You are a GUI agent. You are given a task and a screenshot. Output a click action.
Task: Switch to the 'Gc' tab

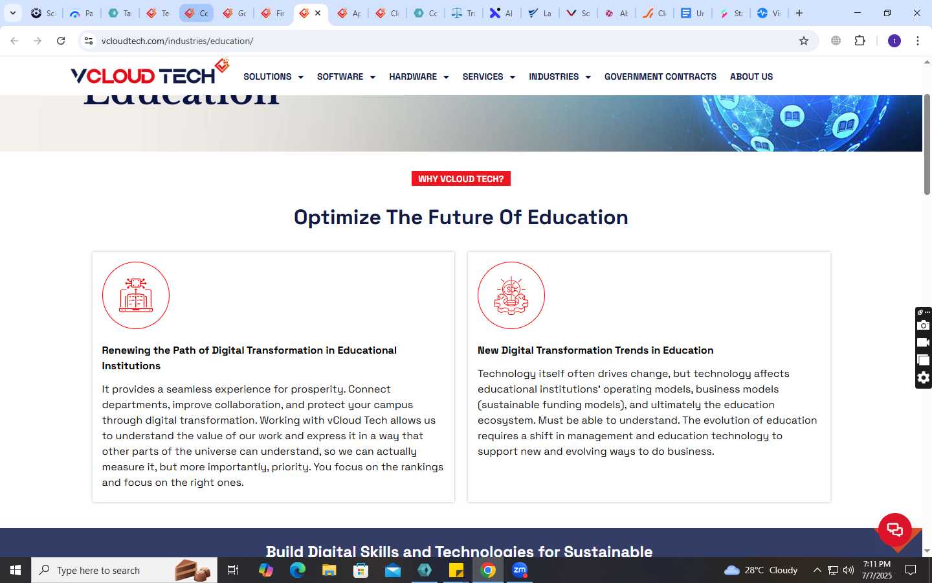[234, 13]
